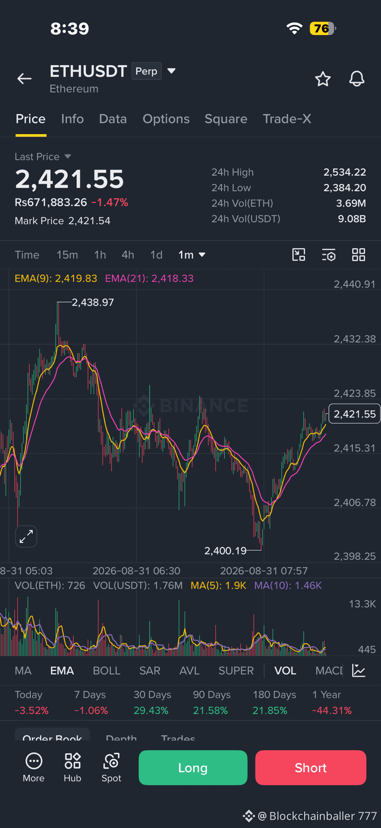Add ETHUSDT to favorites with star icon

(323, 79)
